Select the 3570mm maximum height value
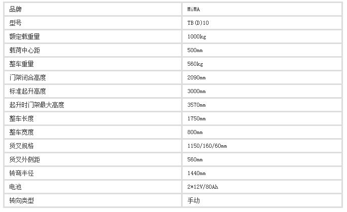This screenshot has height=212, width=347. (196, 105)
